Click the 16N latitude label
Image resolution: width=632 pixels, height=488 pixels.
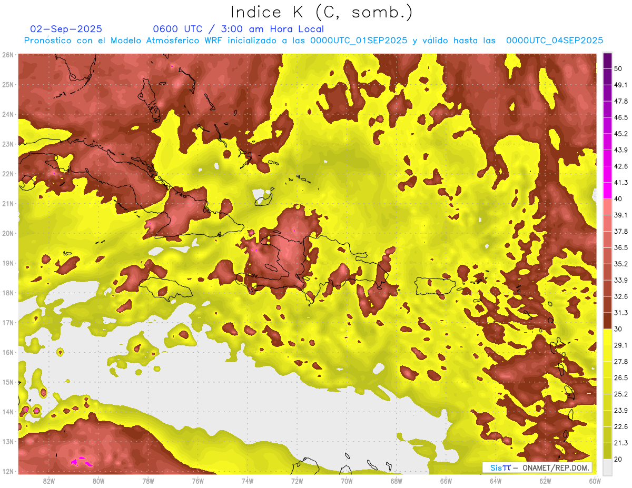8,352
